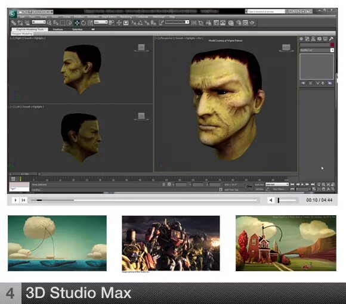Click the ViewCube in the Right viewport
Viewport: 346px width, 304px height.
141,48
